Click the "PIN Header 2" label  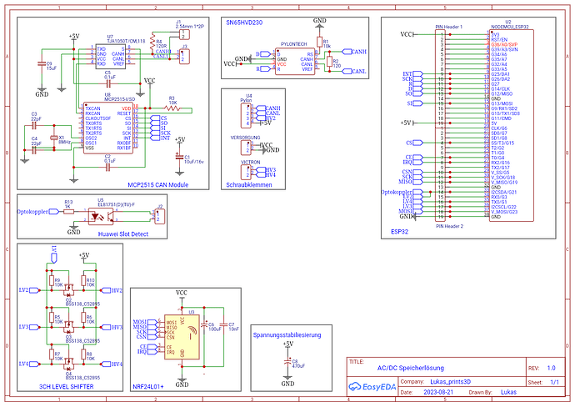pos(450,226)
